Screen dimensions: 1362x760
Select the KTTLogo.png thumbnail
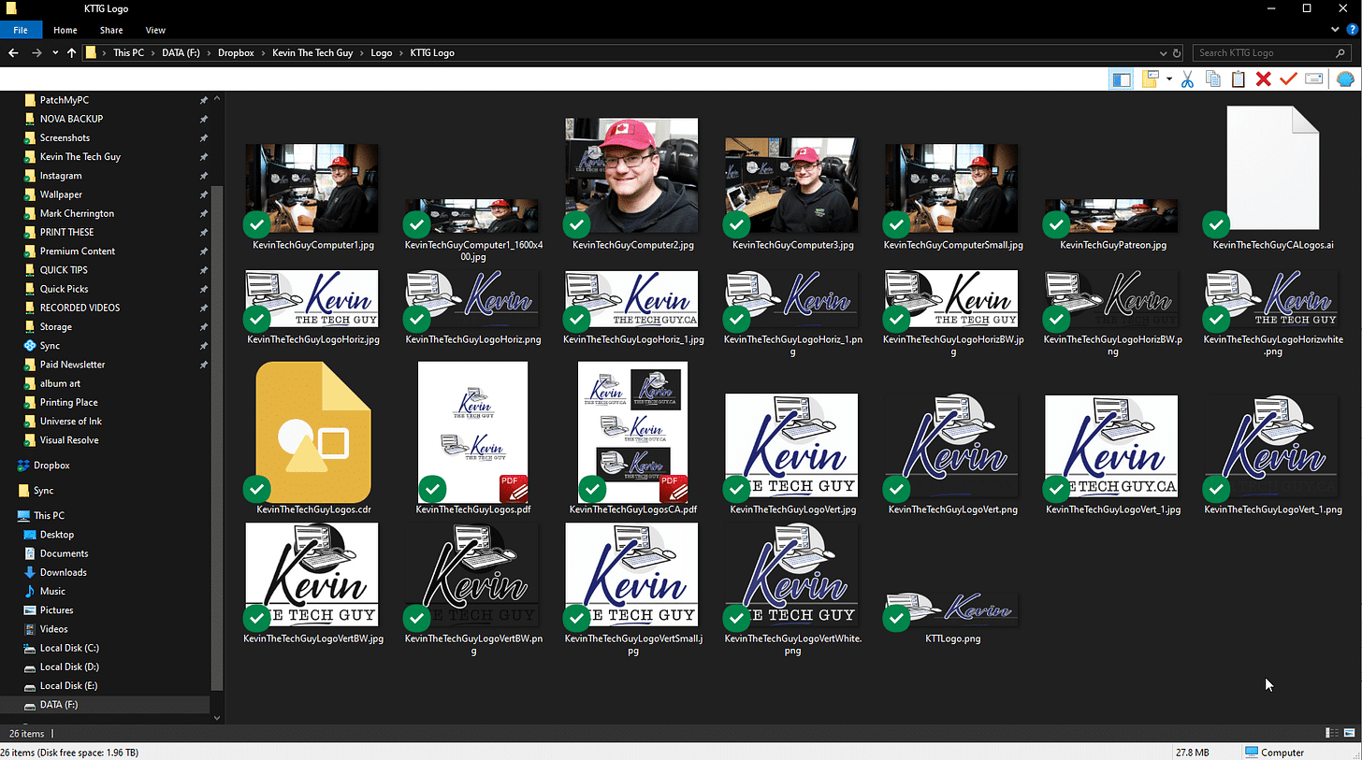point(950,610)
